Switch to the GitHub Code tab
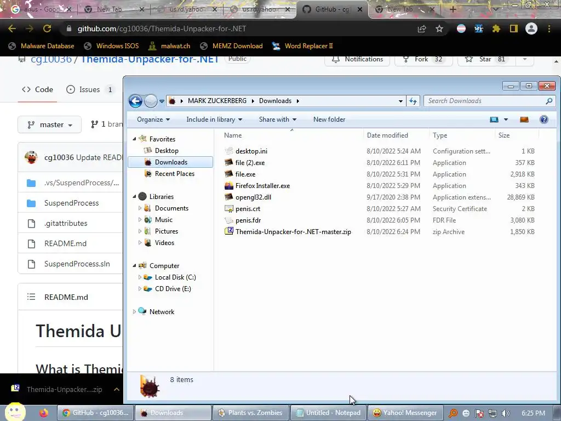The width and height of the screenshot is (561, 421). (x=38, y=89)
